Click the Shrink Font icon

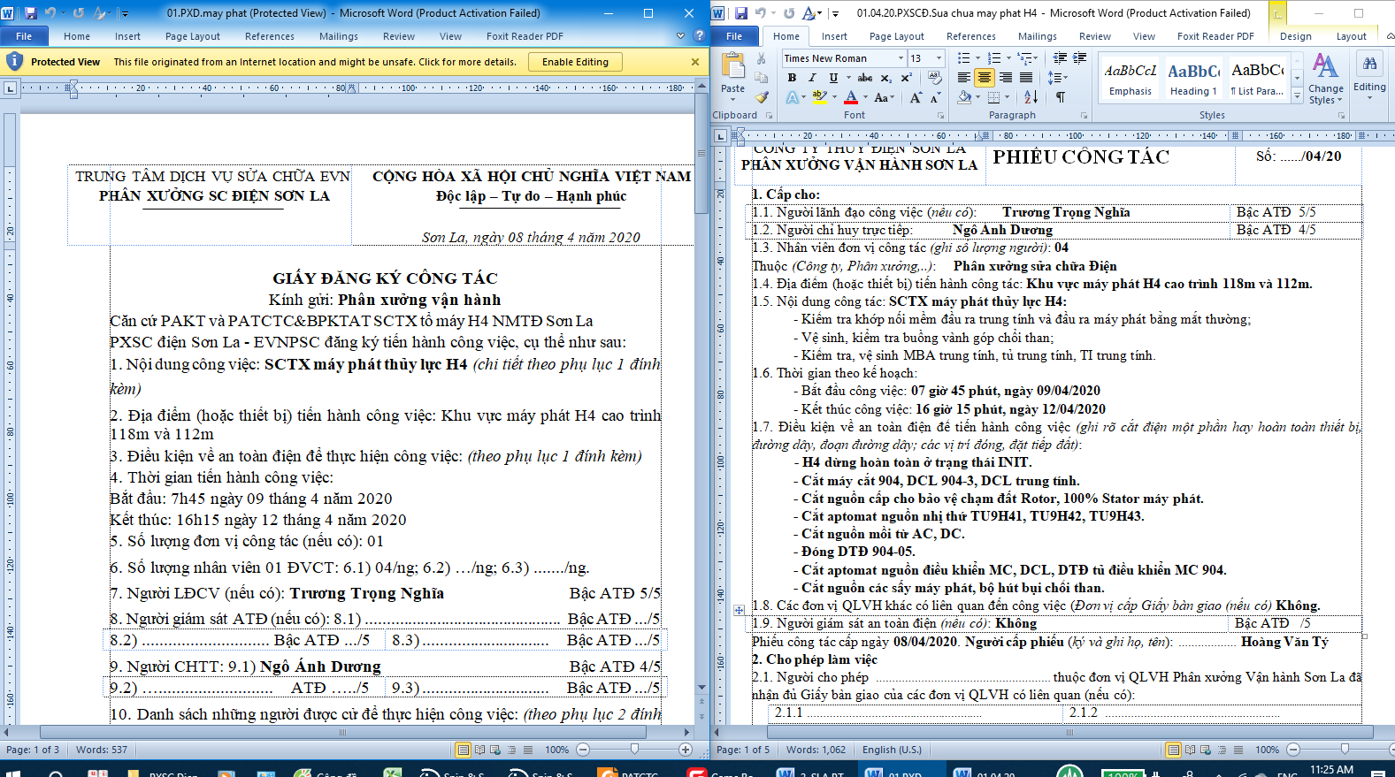935,97
